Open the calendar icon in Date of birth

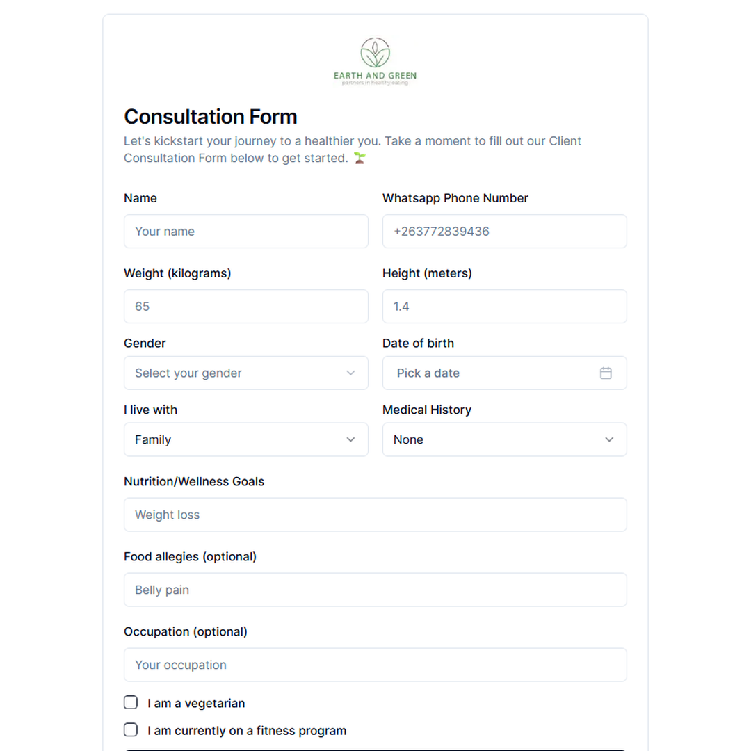click(x=606, y=373)
